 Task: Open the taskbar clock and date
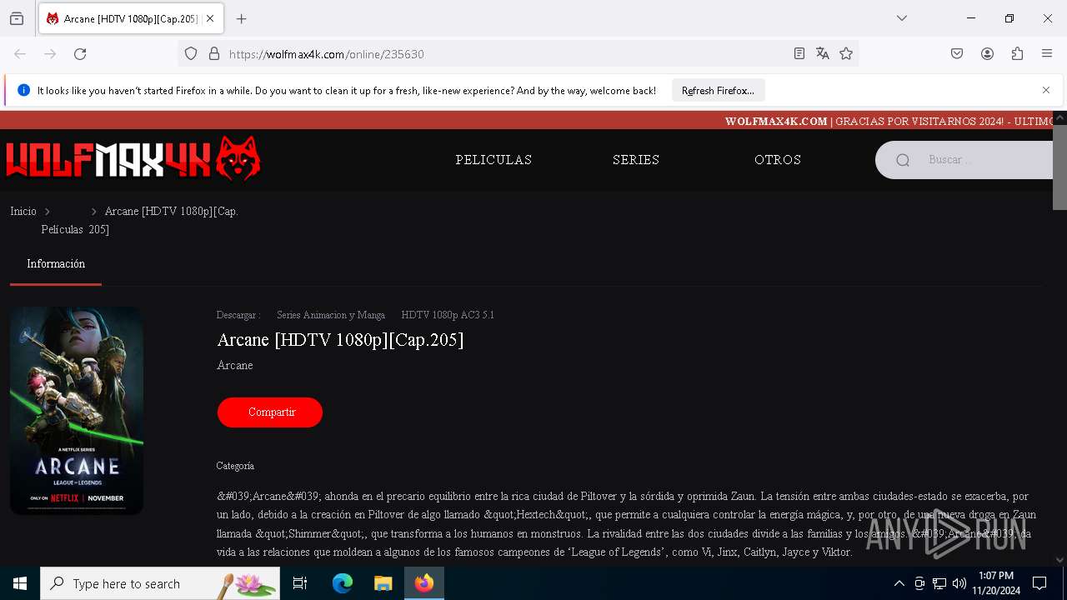click(x=996, y=583)
